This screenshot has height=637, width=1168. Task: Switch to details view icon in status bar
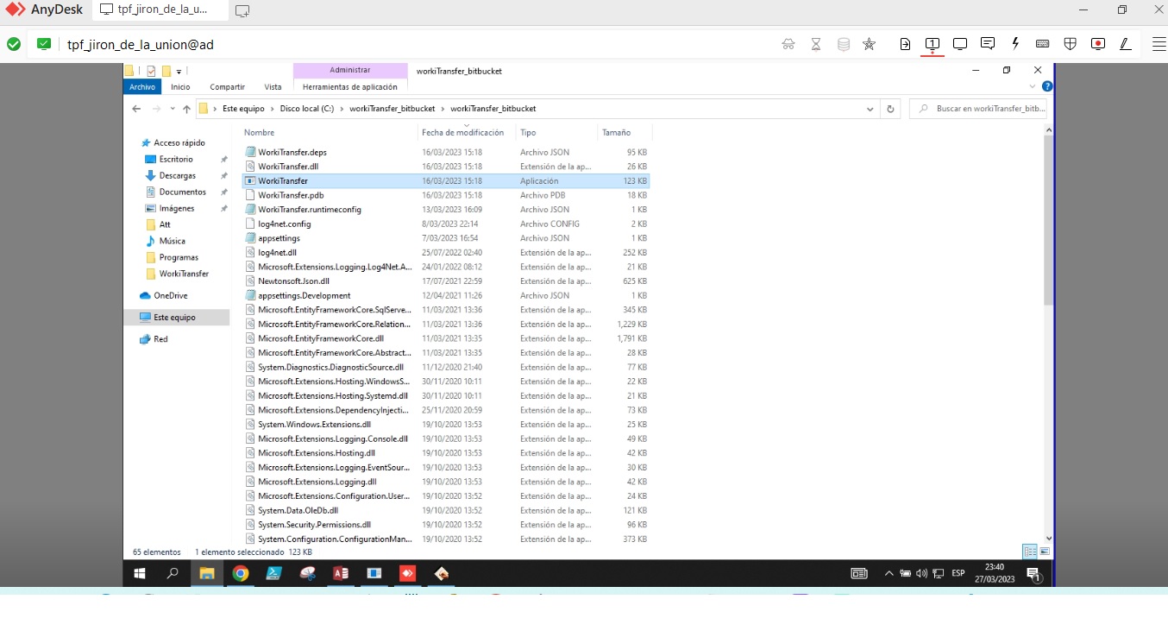[1029, 552]
